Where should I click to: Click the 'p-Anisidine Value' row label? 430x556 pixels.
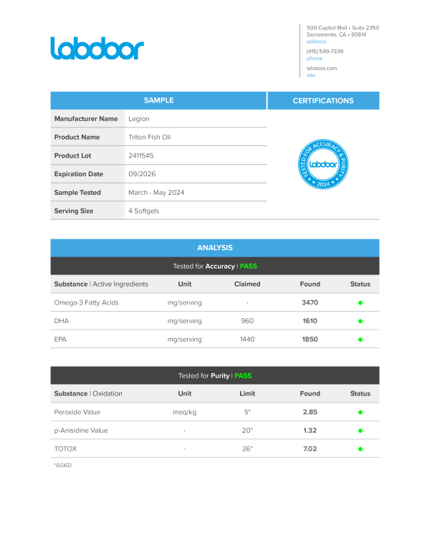[81, 431]
